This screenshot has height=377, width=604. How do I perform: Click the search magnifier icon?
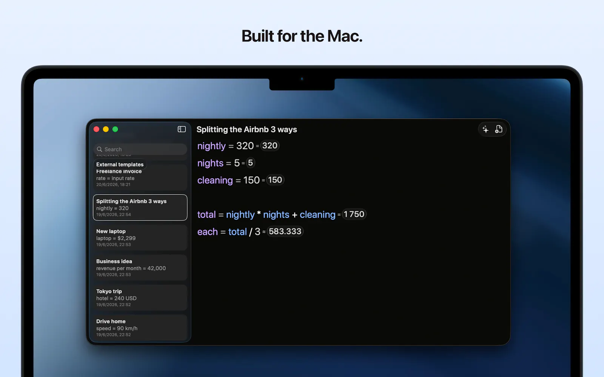pyautogui.click(x=100, y=149)
